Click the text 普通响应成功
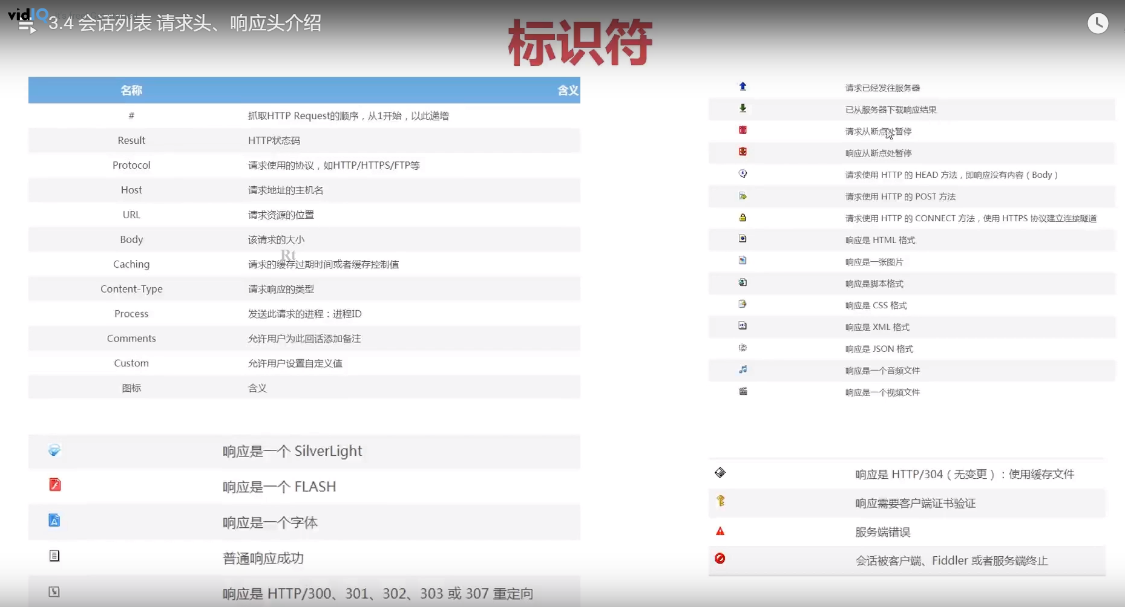Screen dimensions: 1125x607 (263, 558)
